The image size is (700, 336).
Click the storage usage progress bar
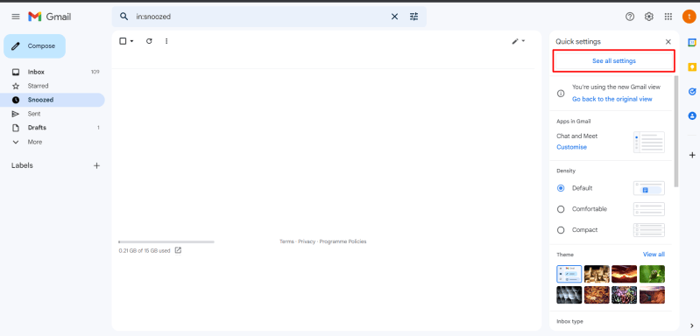pyautogui.click(x=166, y=242)
